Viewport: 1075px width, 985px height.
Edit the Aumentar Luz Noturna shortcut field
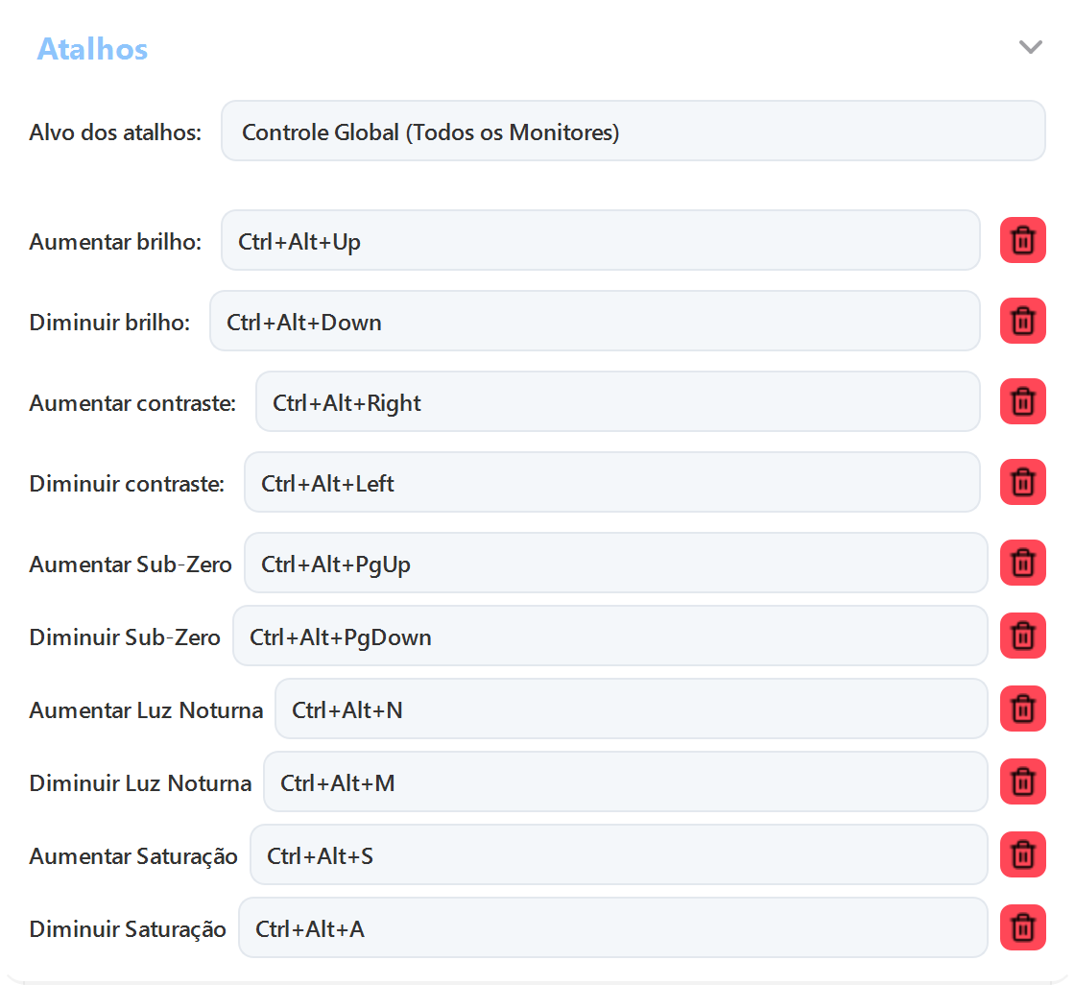tap(632, 709)
